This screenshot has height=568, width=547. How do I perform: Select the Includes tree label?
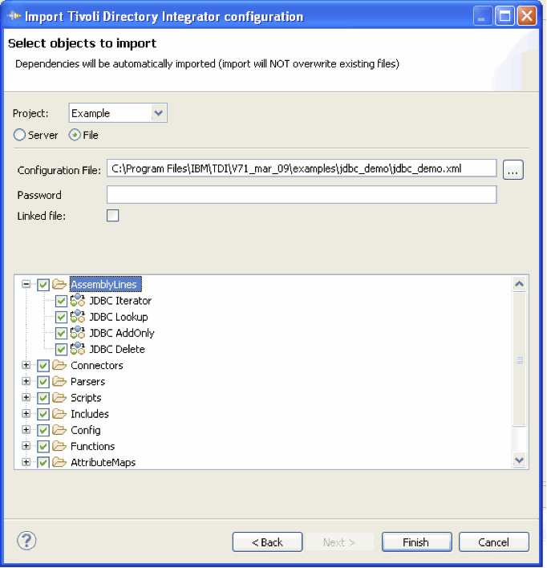click(x=90, y=414)
